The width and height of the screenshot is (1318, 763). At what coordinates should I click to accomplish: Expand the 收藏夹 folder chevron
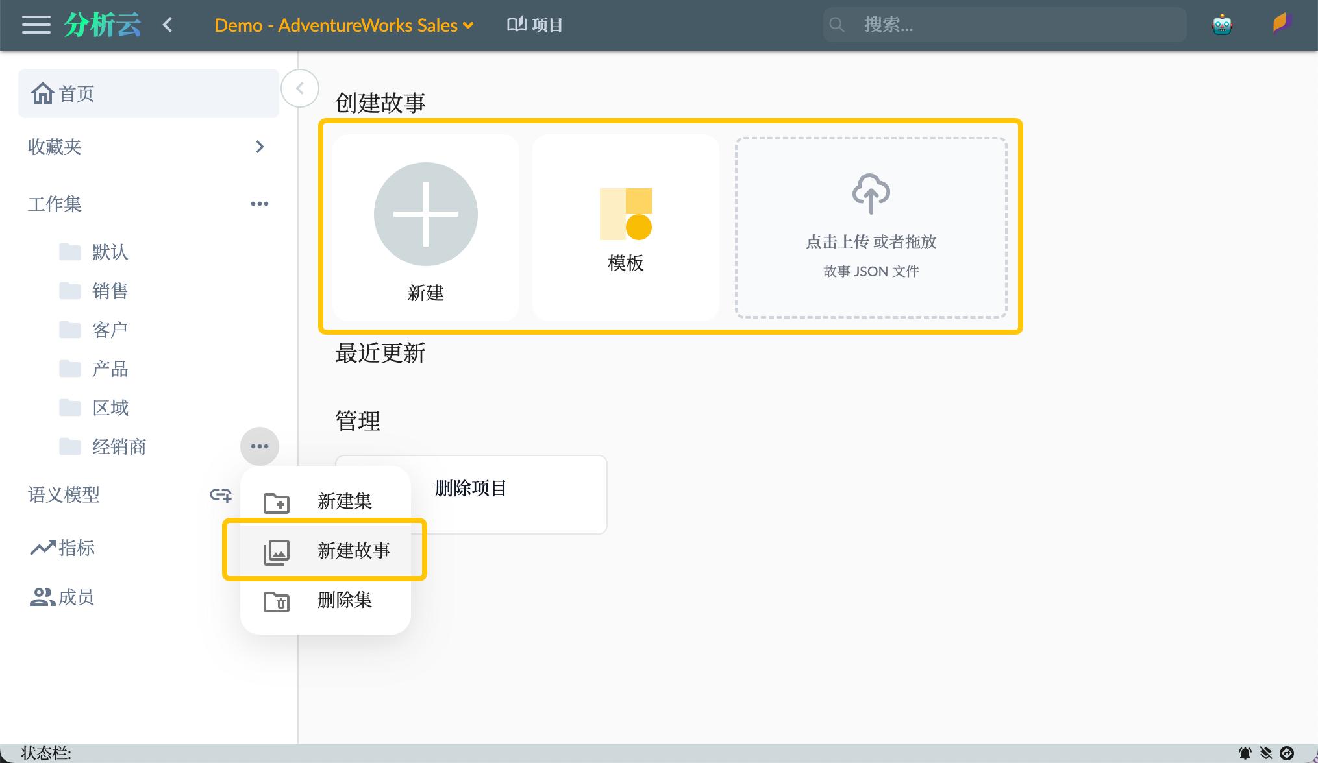(x=260, y=147)
